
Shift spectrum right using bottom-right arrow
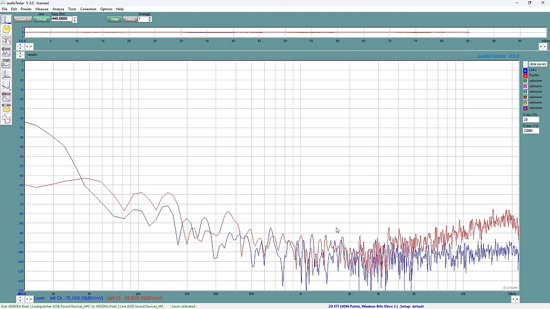pos(517,299)
